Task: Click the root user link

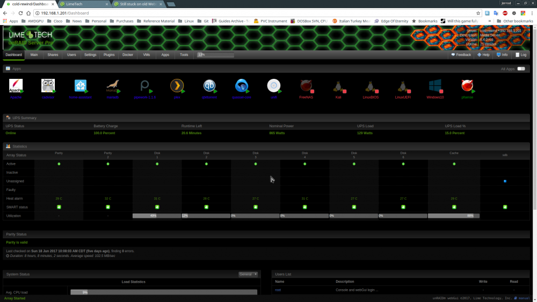Action: (278, 290)
